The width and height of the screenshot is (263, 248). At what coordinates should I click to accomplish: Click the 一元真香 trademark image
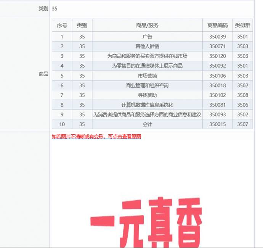[146, 221]
